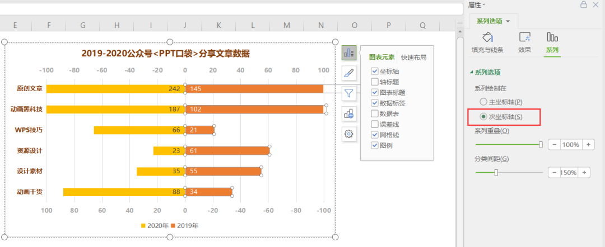Viewport: 605px width, 247px height.
Task: Click the 设计素材 category label
Action: 29,171
